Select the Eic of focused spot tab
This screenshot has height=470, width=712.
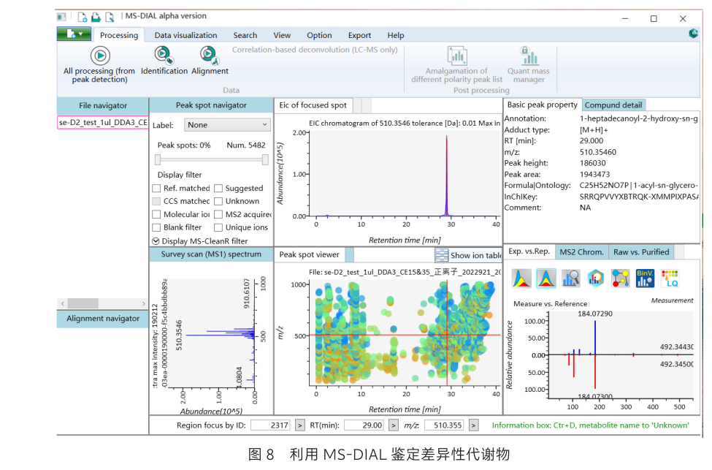313,105
